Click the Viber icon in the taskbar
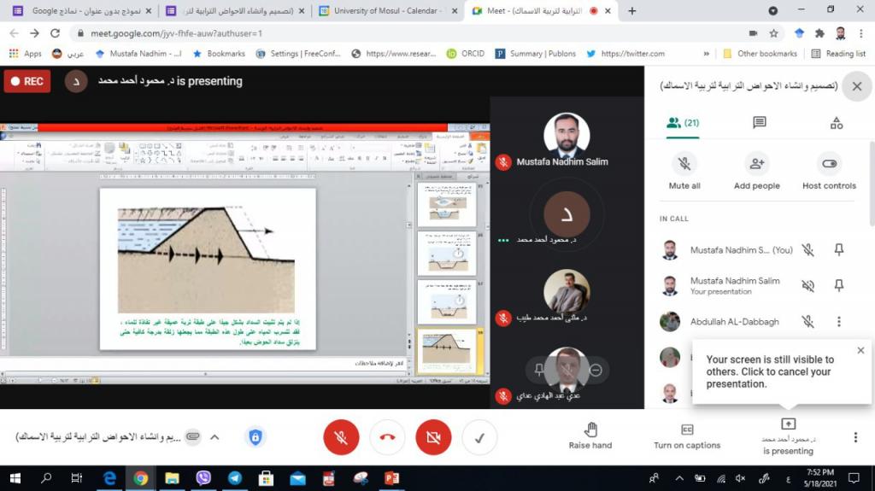The width and height of the screenshot is (875, 491). (x=203, y=478)
